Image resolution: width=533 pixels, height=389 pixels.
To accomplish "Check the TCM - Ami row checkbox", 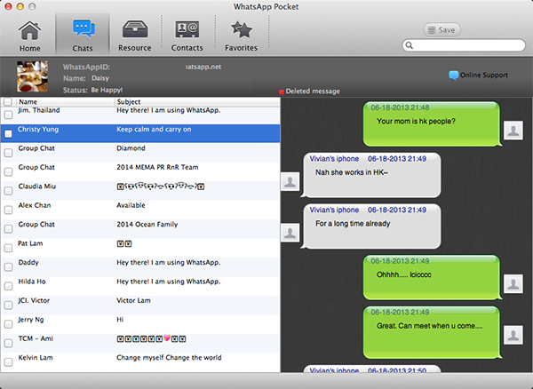I will 8,343.
